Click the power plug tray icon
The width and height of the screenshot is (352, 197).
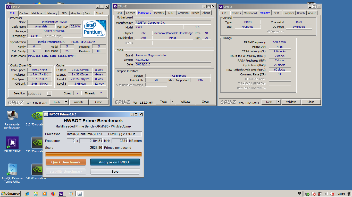click(x=320, y=194)
